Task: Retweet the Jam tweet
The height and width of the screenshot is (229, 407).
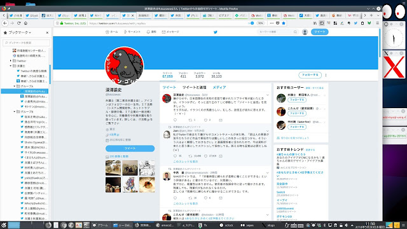Action: click(190, 156)
